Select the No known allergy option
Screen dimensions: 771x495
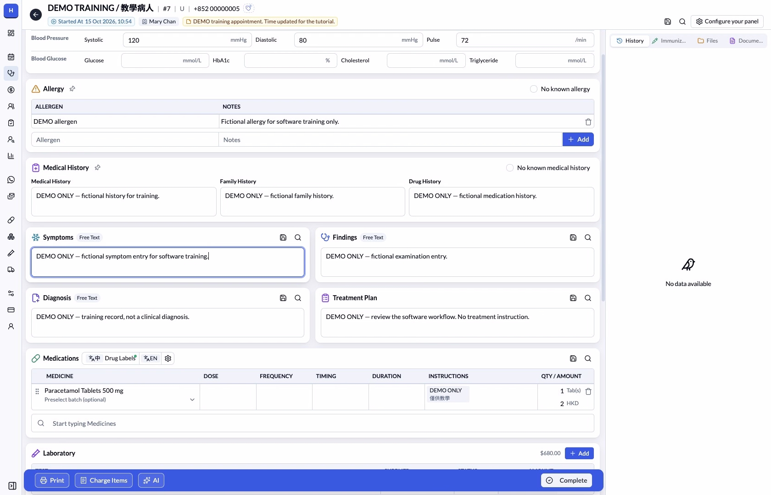[533, 89]
